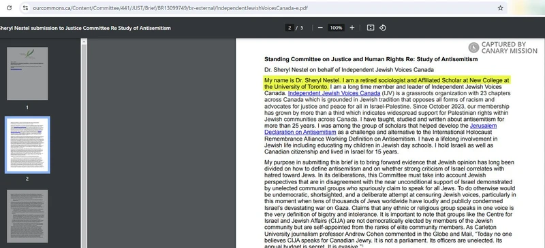The image size is (545, 248).
Task: Open the Jerusalem Declaration on Antisemitism link
Action: pos(381,129)
